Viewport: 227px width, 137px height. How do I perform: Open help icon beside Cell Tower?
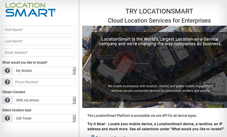(x=7, y=118)
